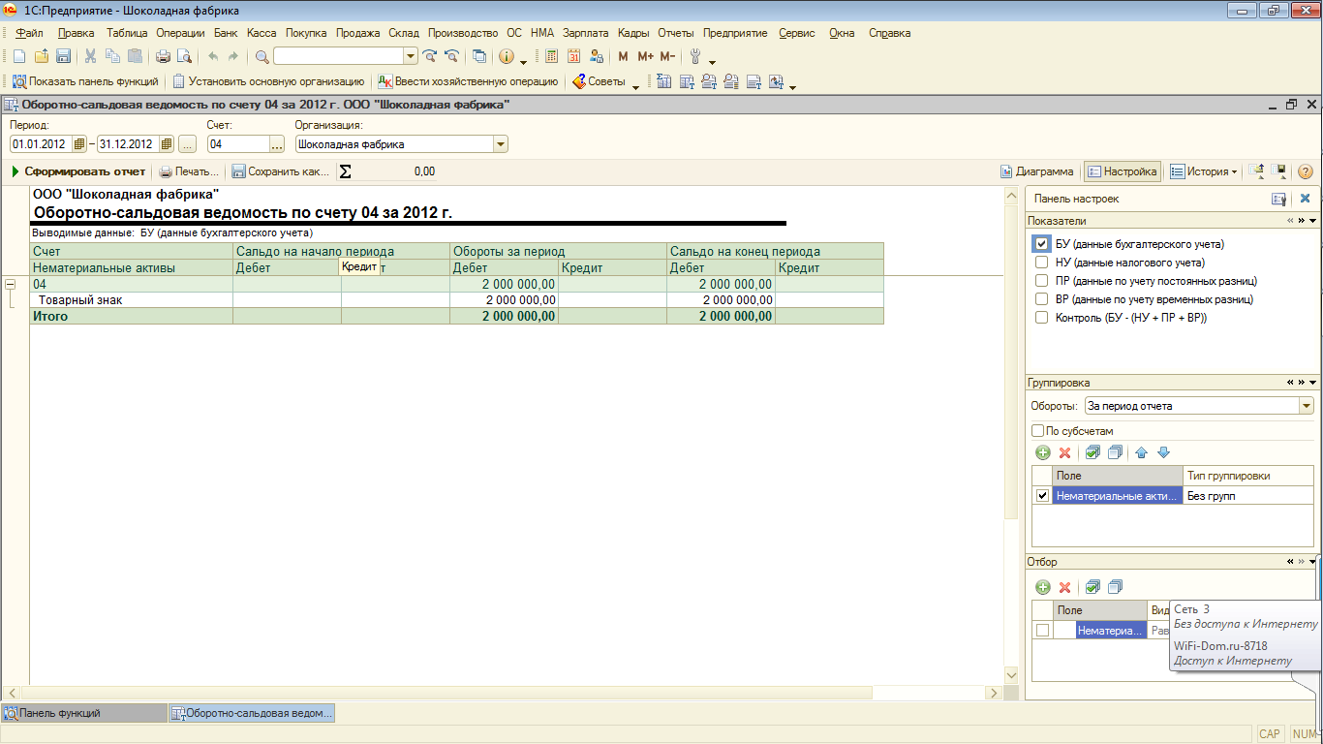Click the Save diskette icon in main toolbar
1323x744 pixels.
[63, 56]
